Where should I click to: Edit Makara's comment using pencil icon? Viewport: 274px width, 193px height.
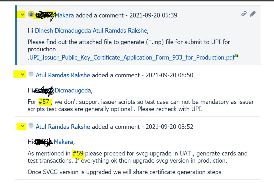(252, 13)
